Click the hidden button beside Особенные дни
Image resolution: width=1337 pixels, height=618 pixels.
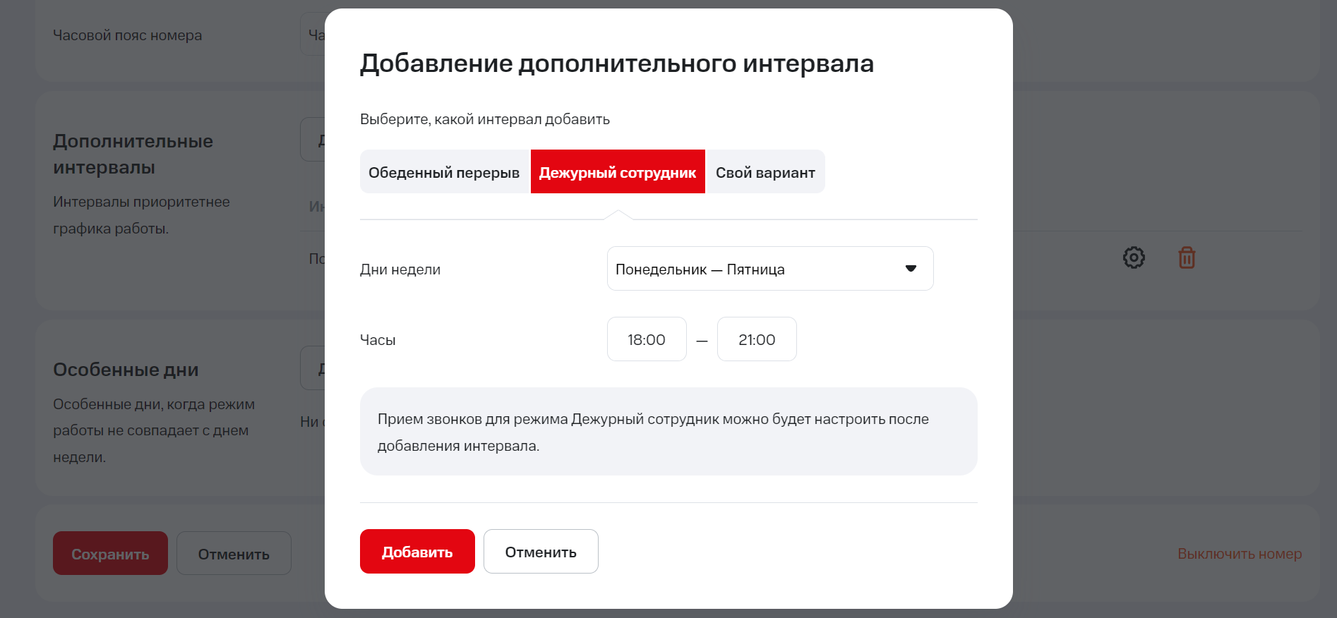coord(313,368)
